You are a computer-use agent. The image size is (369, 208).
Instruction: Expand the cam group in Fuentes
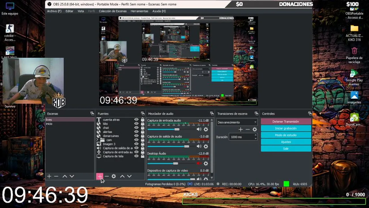97,140
